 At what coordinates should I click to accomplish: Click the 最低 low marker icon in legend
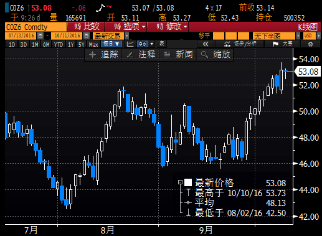click(188, 212)
